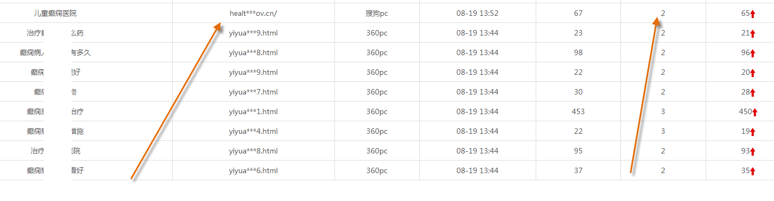This screenshot has width=774, height=201.
Task: Select the 儿童癫痫医院 keyword cell
Action: (x=55, y=13)
